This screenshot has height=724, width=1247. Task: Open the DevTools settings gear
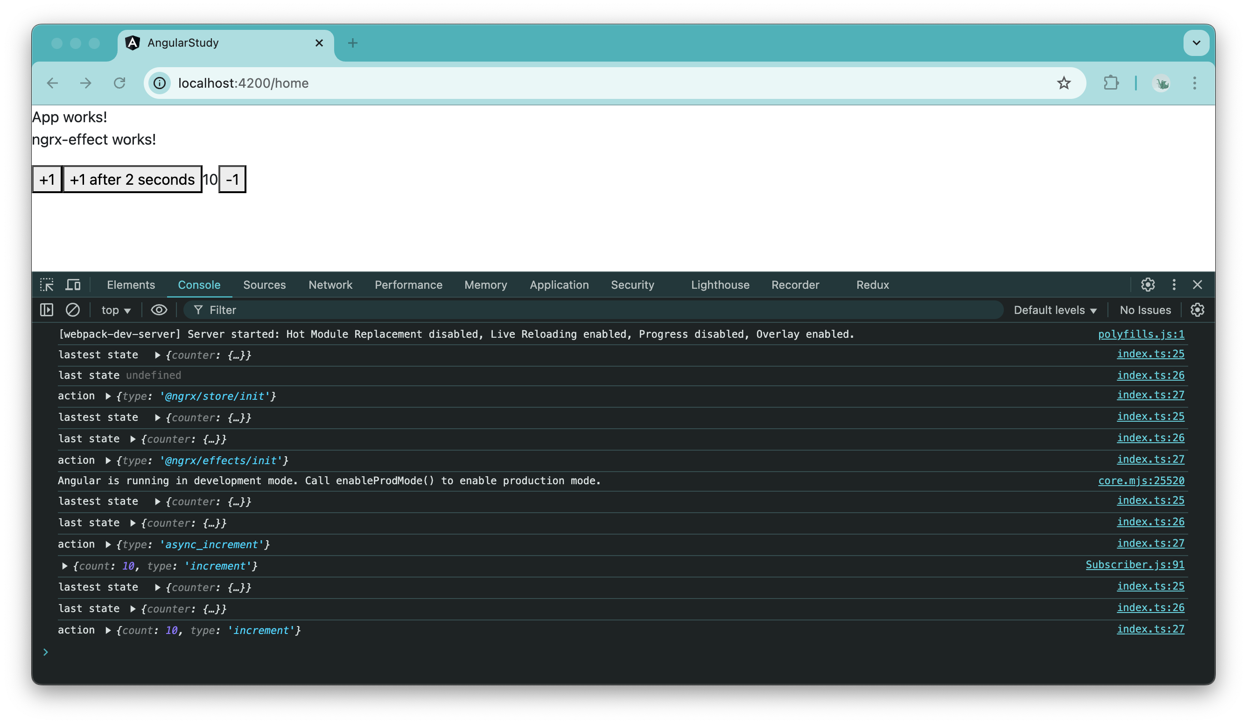coord(1148,285)
